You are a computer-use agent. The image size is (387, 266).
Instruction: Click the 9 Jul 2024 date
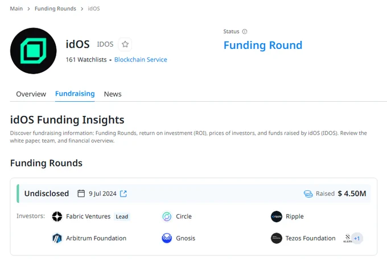pos(102,193)
